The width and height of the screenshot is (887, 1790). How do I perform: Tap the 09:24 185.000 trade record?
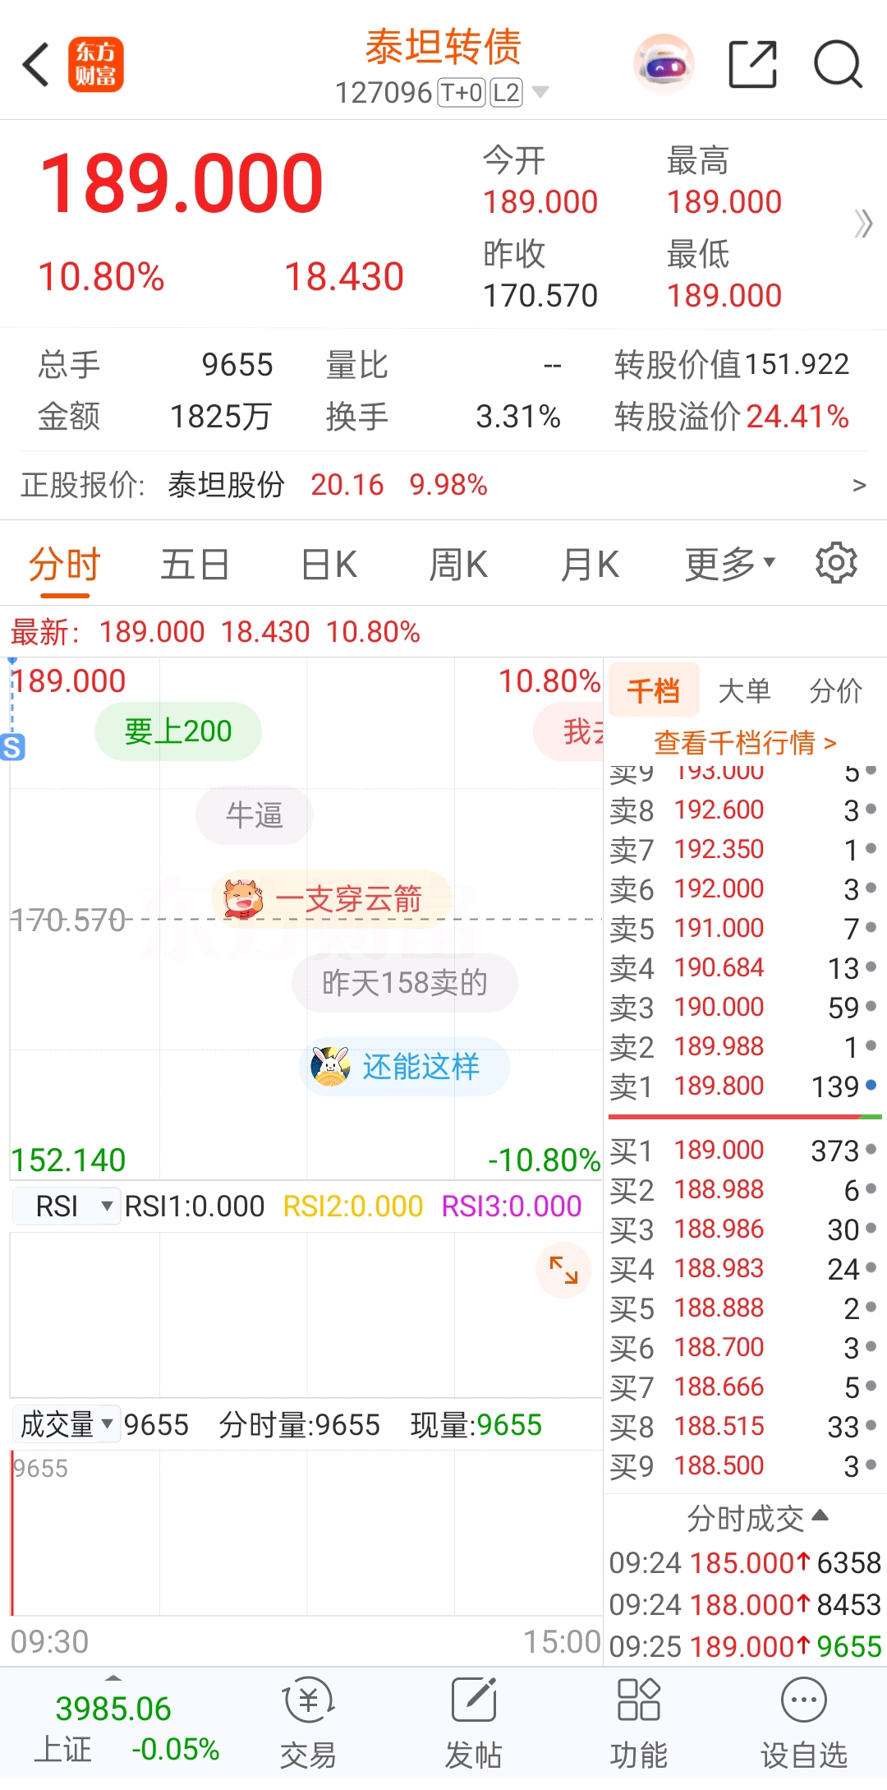click(x=745, y=1562)
